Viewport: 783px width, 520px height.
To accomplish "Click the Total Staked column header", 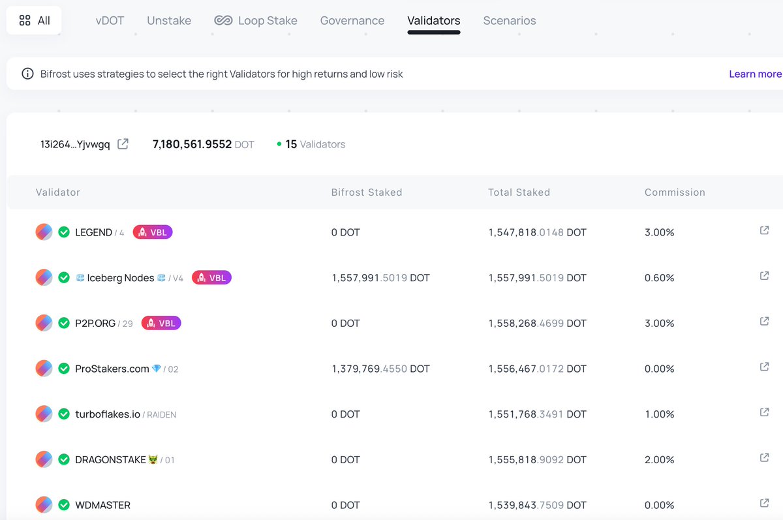I will 519,192.
